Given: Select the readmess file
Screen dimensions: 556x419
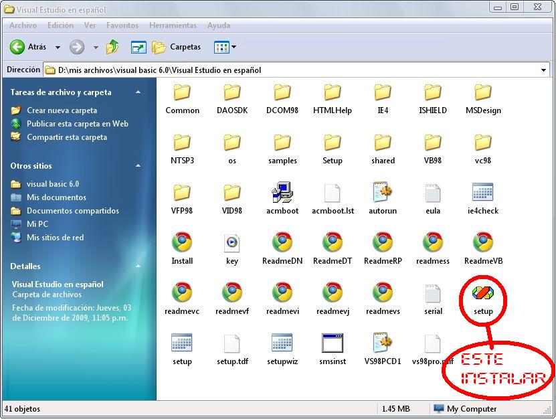Looking at the screenshot, I should 433,249.
